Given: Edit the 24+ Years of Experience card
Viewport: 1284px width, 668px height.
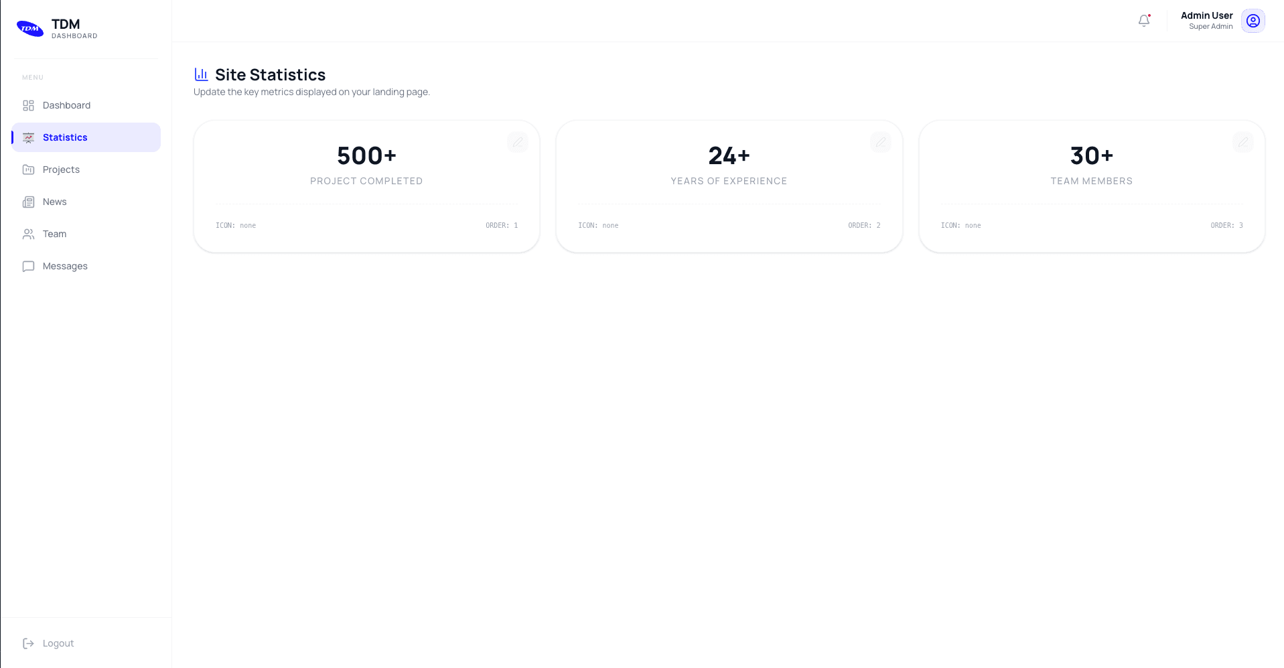Looking at the screenshot, I should [x=880, y=142].
